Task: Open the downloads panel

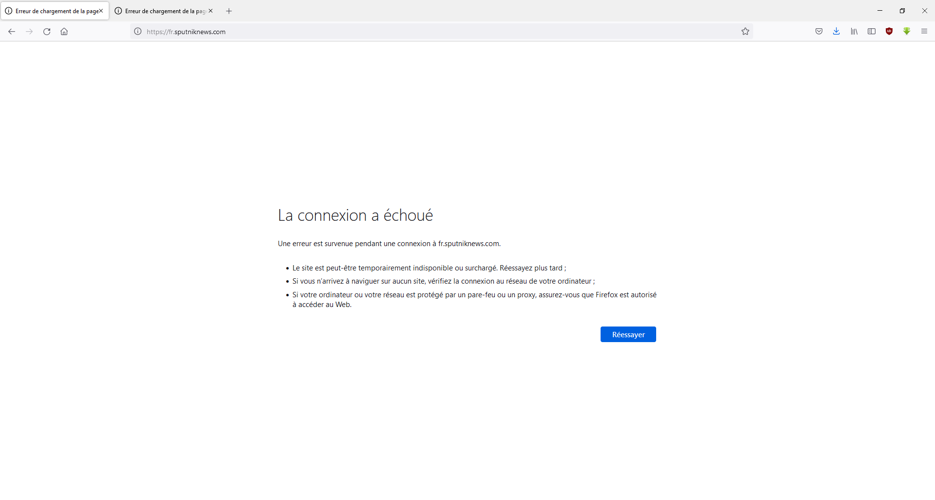Action: click(837, 32)
